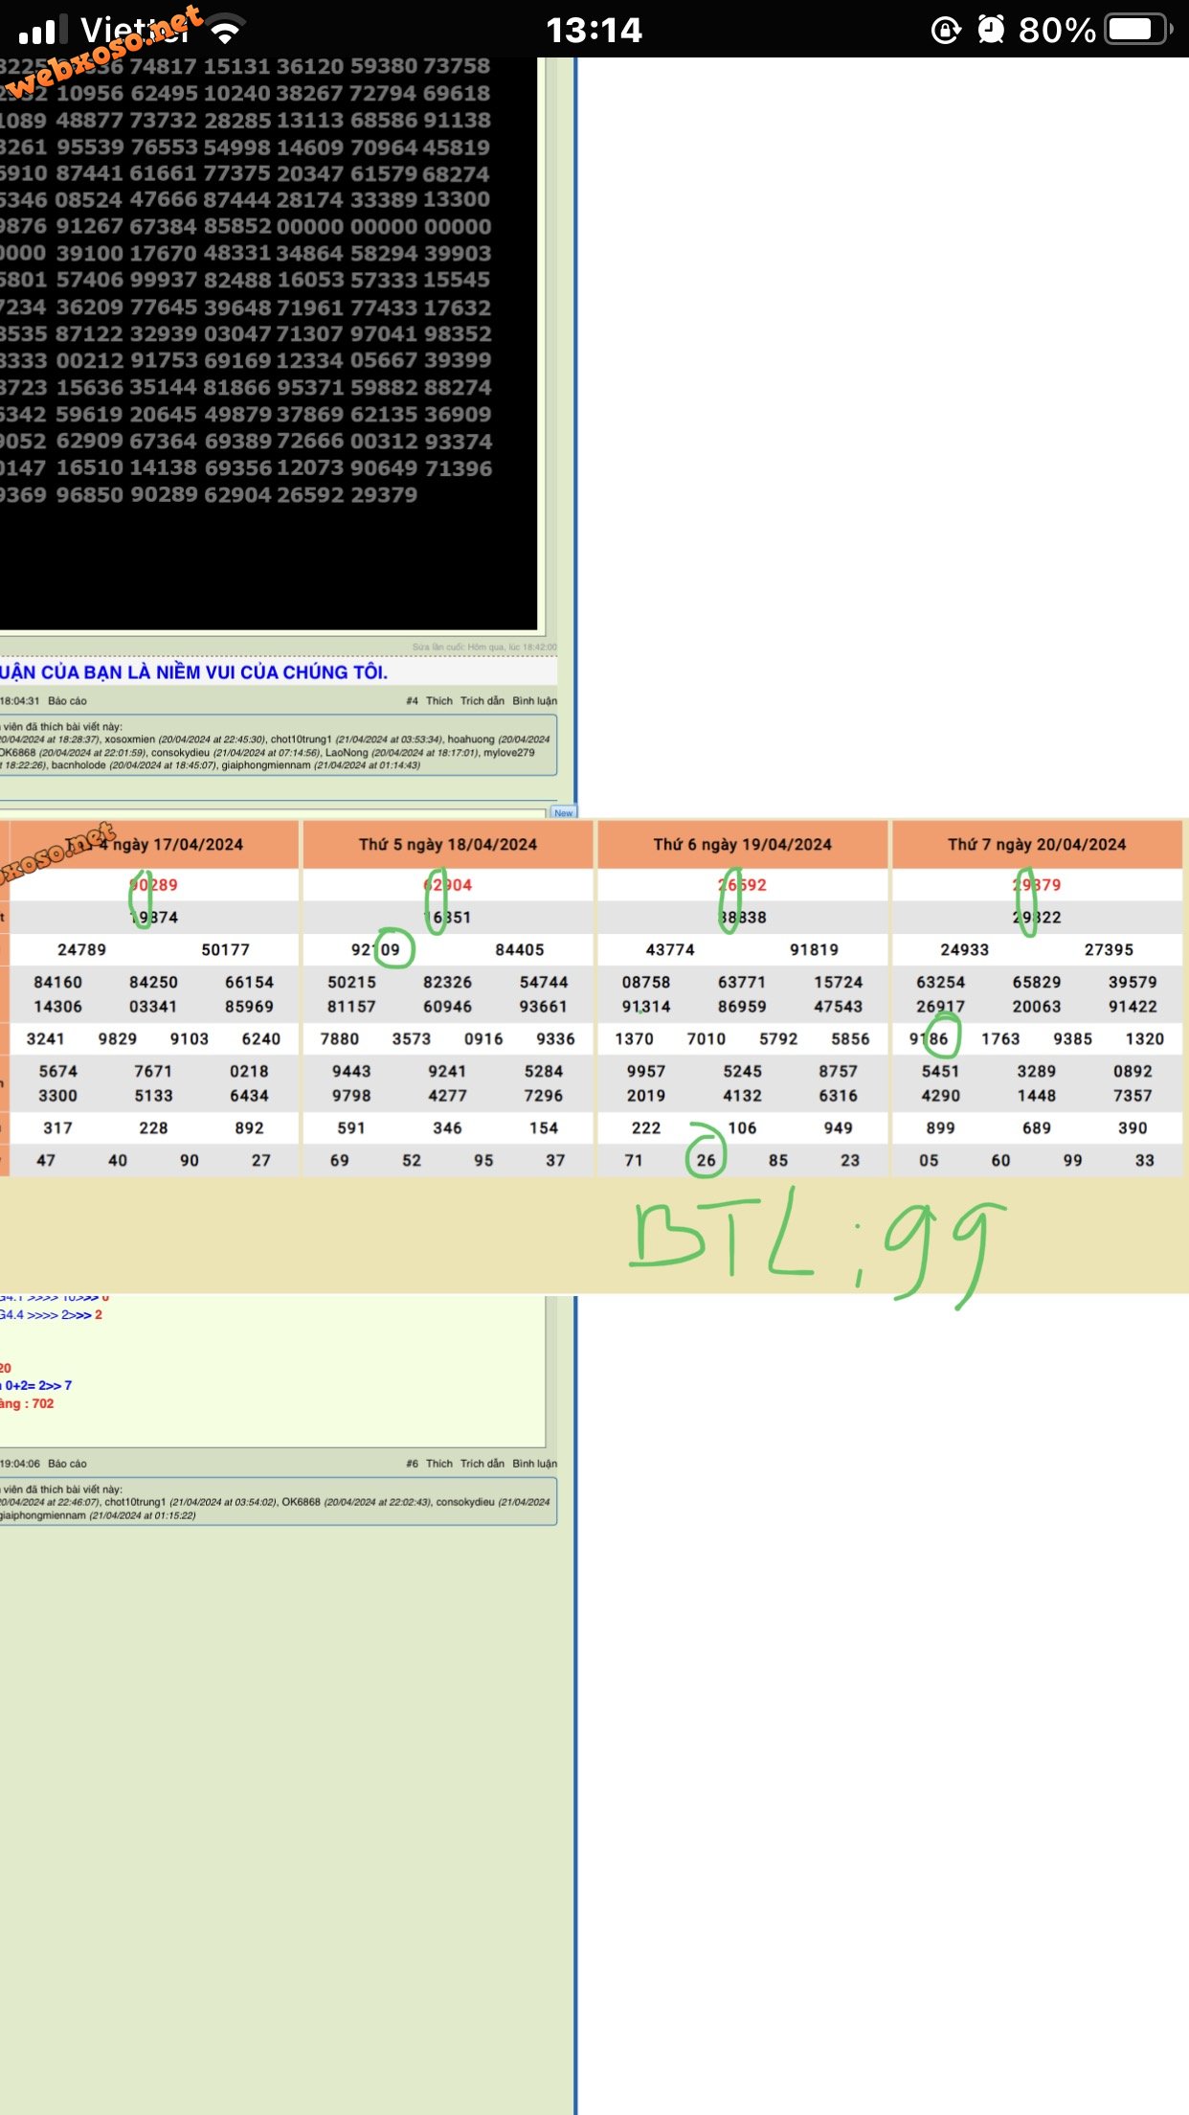This screenshot has width=1189, height=2115.
Task: Quote post #6 using Trích dẫn
Action: 482,1464
